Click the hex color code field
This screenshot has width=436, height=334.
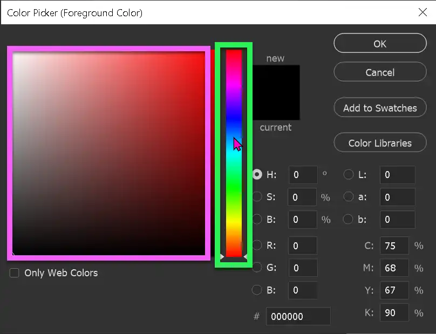tap(298, 316)
